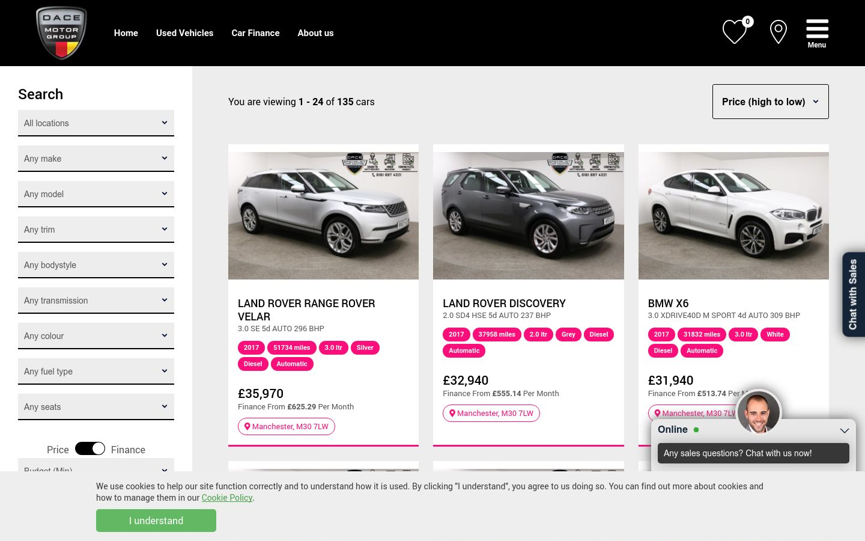The height and width of the screenshot is (541, 865).
Task: Click the 2.0 ltr engine tag
Action: 538,334
